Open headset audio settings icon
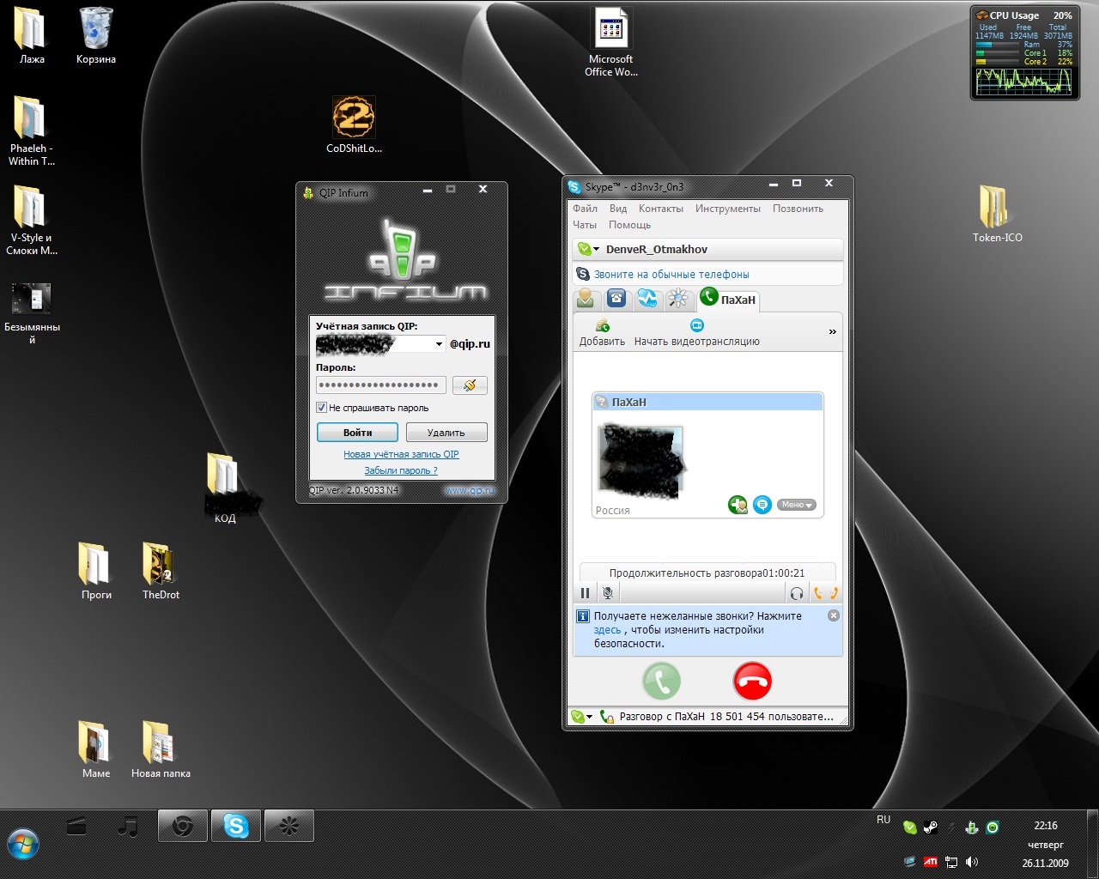The image size is (1099, 879). pos(797,593)
